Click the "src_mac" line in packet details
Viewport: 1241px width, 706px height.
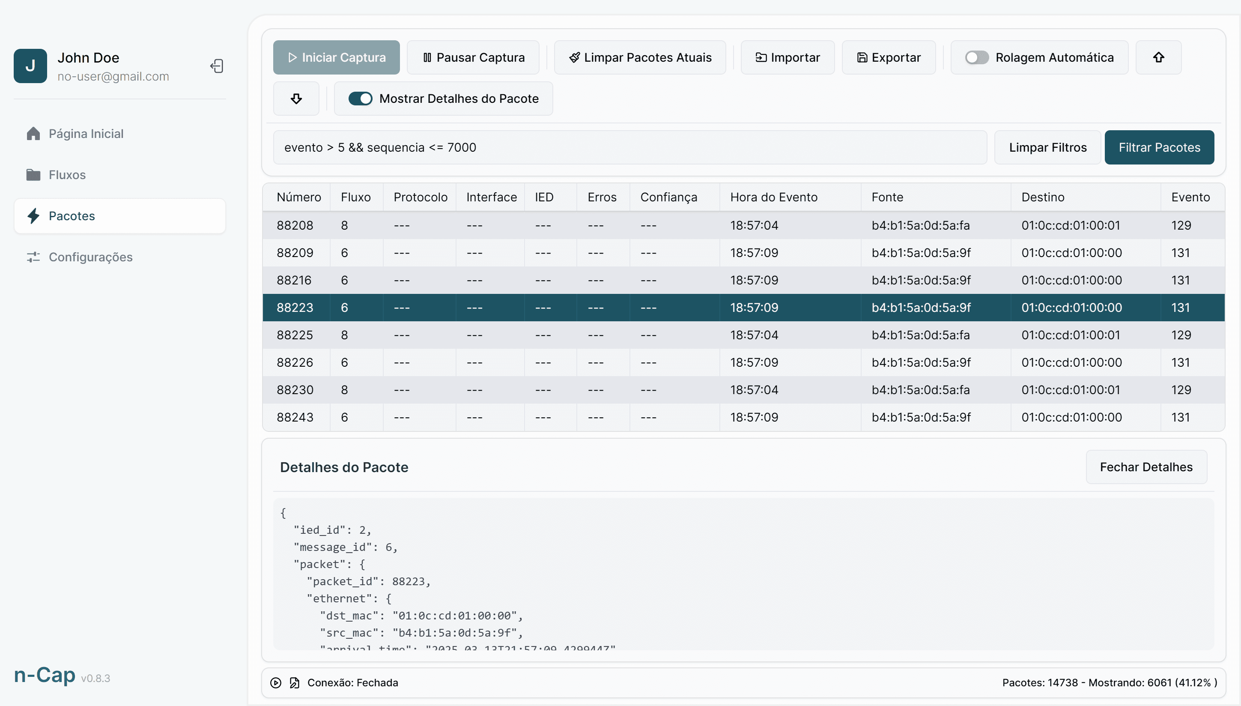[421, 633]
